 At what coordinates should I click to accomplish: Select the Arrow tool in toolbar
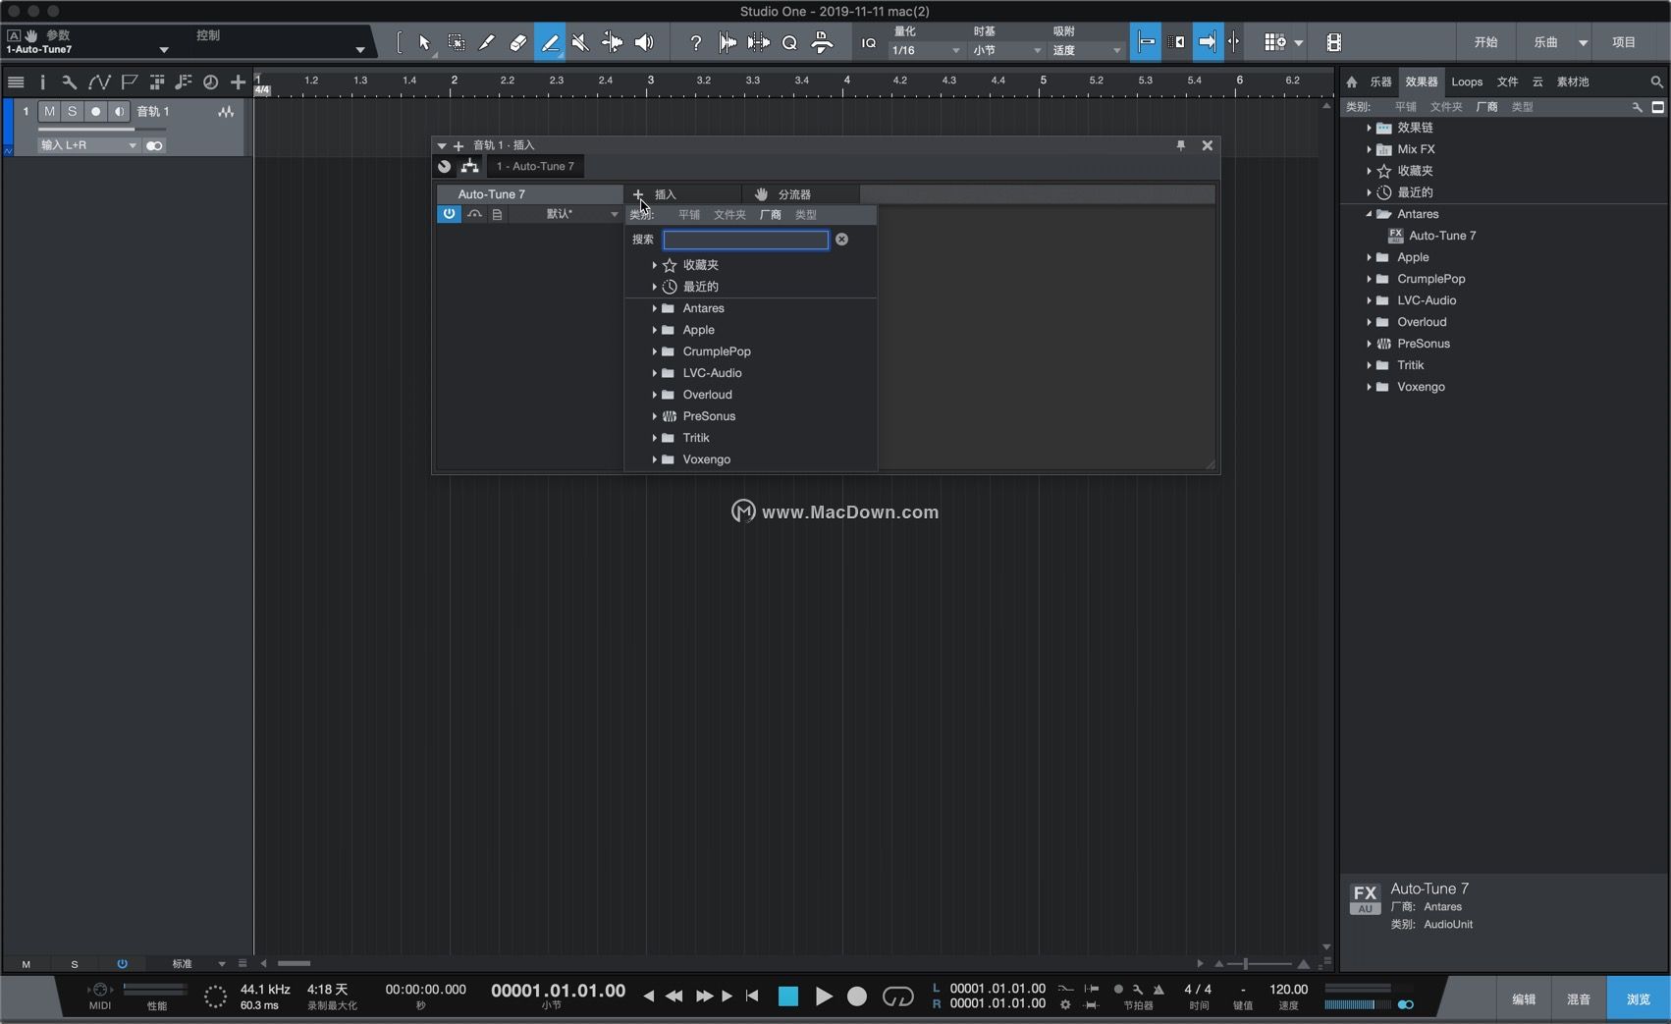pos(424,42)
